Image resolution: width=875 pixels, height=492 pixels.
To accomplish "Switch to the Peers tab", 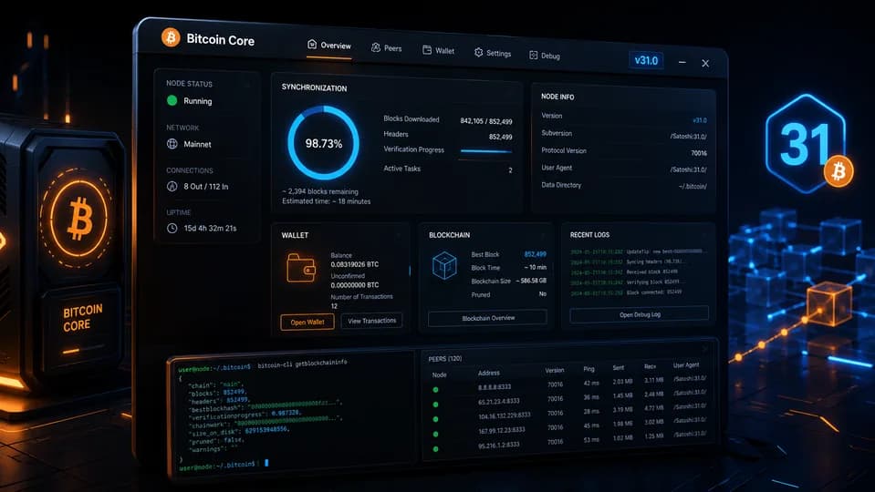I will click(x=386, y=48).
